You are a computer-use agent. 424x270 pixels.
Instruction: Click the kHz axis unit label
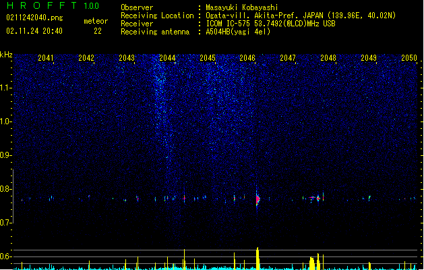click(6, 55)
